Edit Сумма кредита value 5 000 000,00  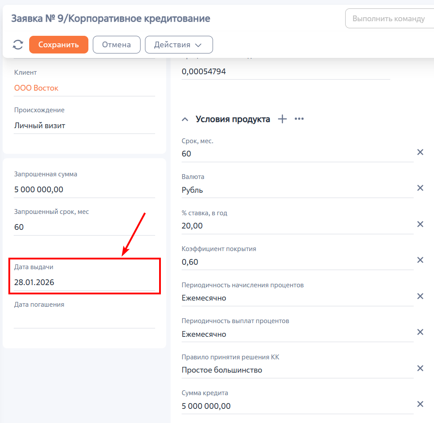(x=297, y=406)
